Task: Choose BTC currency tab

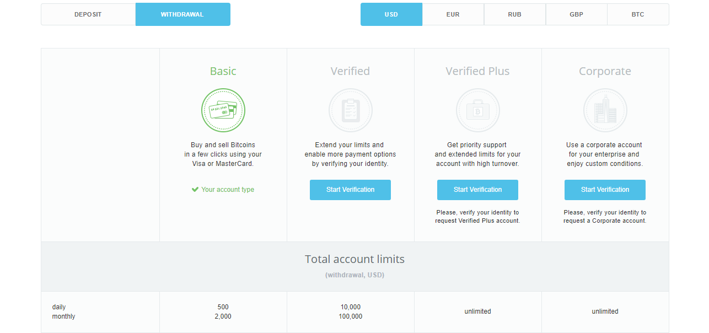Action: 638,14
